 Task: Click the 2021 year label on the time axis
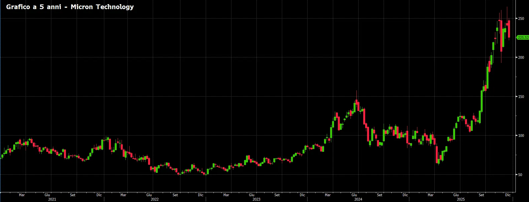pyautogui.click(x=52, y=199)
